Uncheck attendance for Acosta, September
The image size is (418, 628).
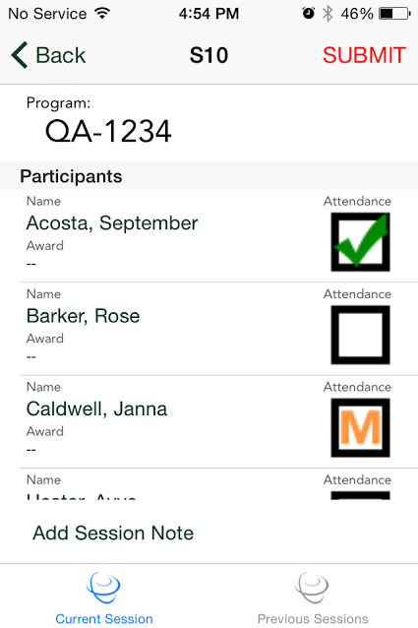(x=360, y=242)
